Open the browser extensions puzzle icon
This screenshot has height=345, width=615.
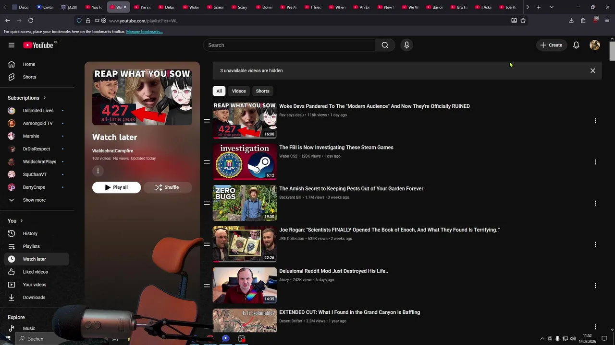[x=583, y=21]
